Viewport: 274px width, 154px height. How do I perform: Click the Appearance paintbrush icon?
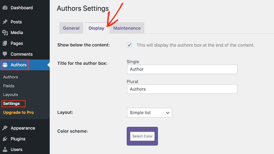[5, 128]
